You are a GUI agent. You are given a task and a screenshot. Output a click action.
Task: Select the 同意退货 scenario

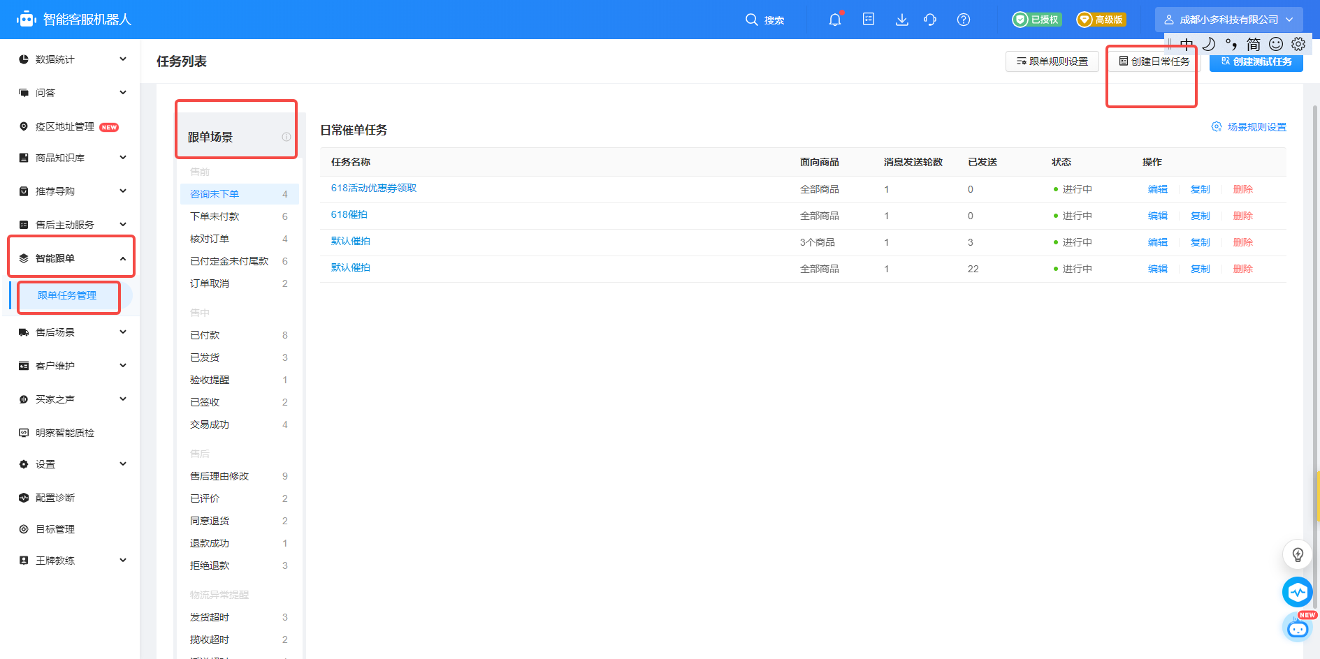240,521
